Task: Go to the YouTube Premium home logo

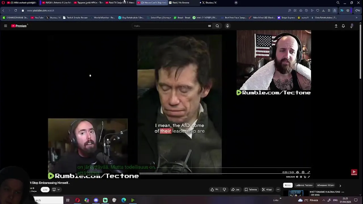Action: point(19,26)
